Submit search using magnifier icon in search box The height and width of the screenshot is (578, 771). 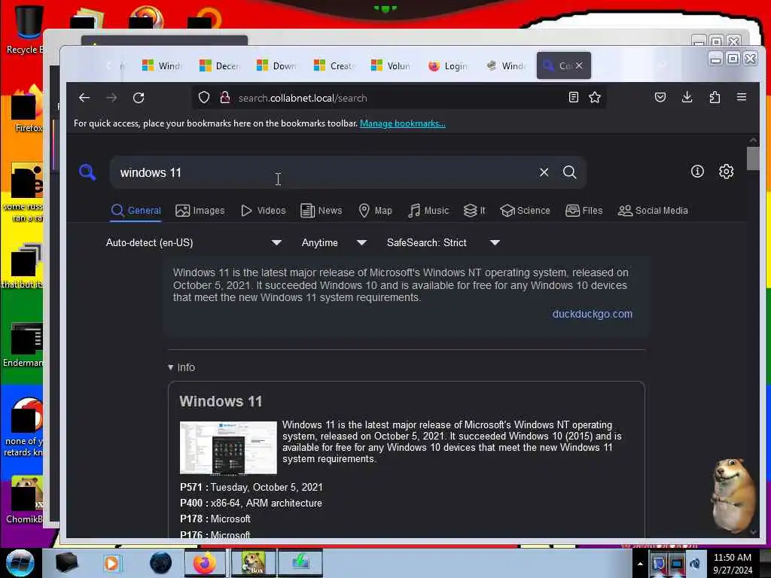coord(569,172)
